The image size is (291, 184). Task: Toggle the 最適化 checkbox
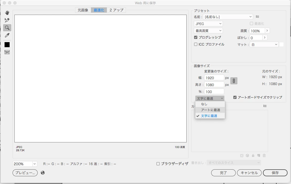pyautogui.click(x=251, y=23)
